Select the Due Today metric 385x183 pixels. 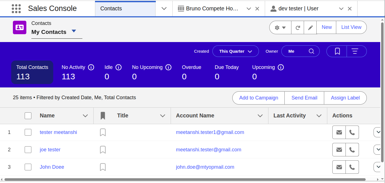pyautogui.click(x=227, y=72)
